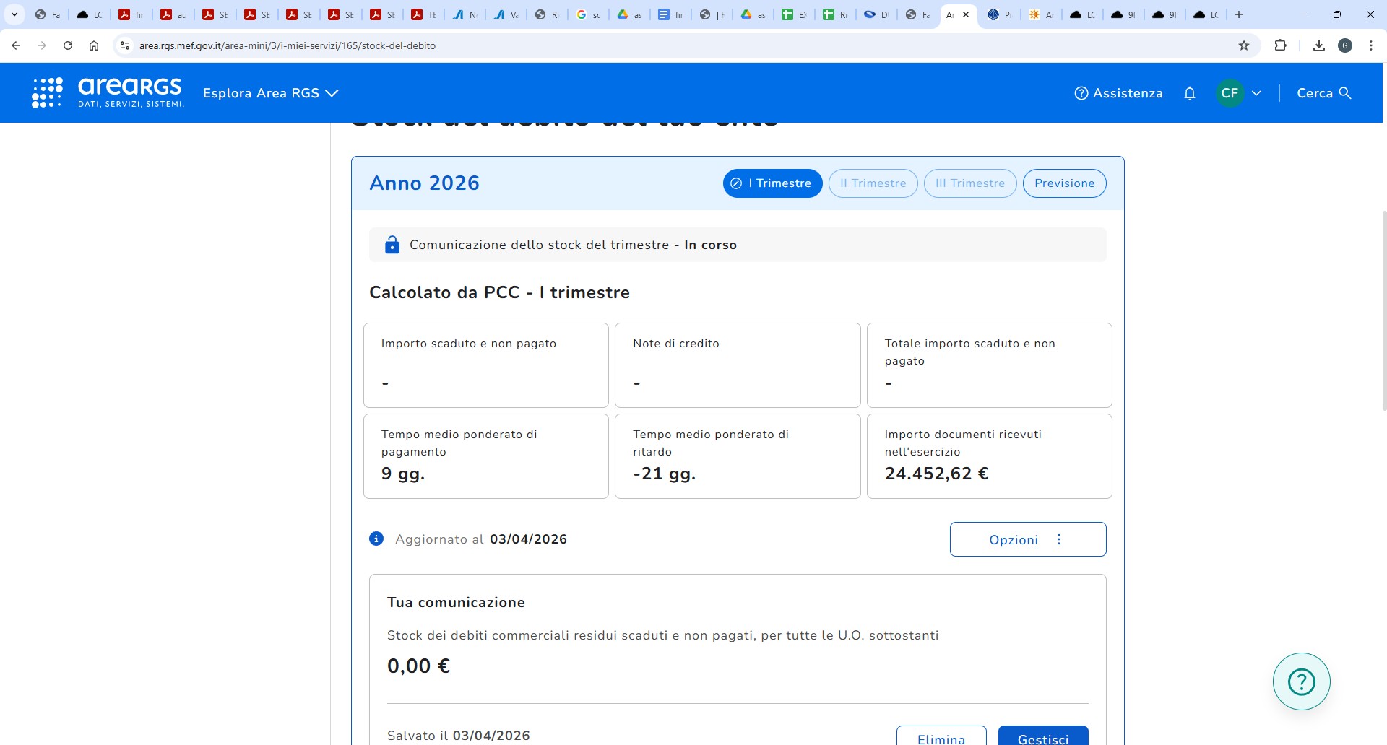The image size is (1387, 745).
Task: Open the Opzioni menu
Action: click(1027, 539)
